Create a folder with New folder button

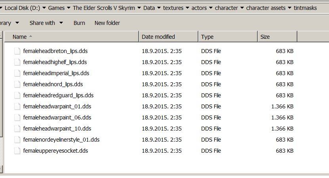[x=107, y=23]
